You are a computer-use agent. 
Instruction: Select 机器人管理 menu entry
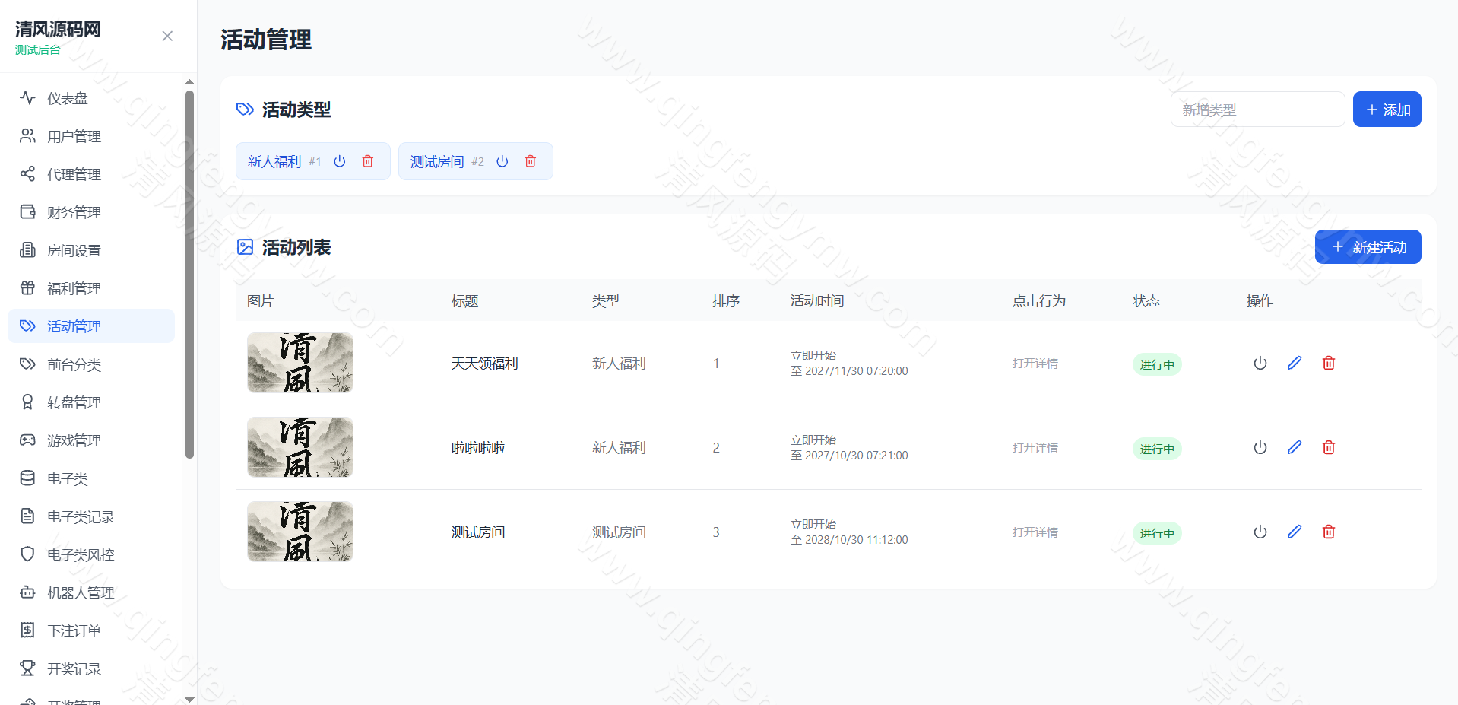pyautogui.click(x=91, y=592)
